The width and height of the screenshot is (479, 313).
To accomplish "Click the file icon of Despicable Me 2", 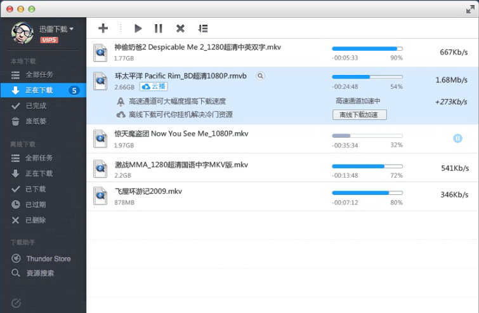I will click(100, 52).
